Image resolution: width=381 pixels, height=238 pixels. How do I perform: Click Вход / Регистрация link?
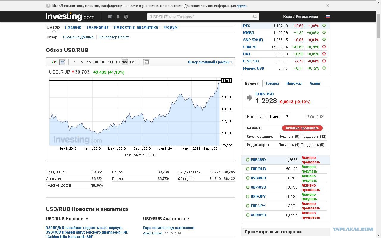[301, 17]
